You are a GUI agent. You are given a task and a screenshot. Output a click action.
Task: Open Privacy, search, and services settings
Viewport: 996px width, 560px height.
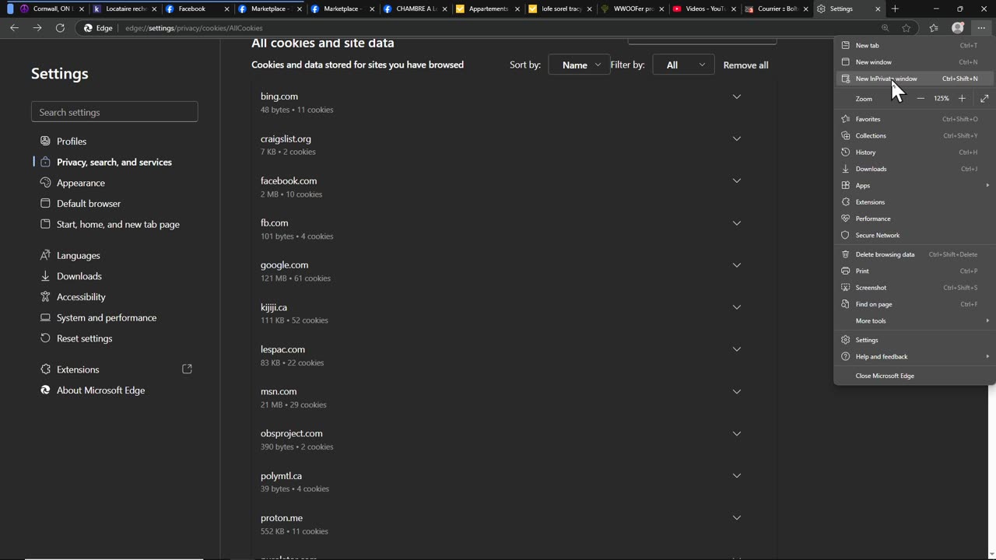click(x=114, y=162)
